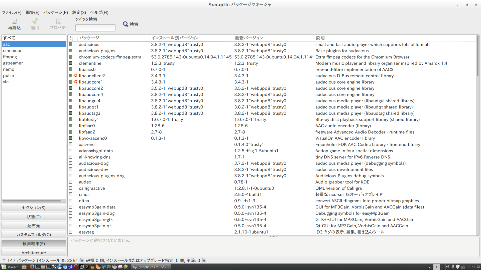Show カスタムフィルタ(C) filter view
This screenshot has height=270, width=481.
[x=34, y=234]
